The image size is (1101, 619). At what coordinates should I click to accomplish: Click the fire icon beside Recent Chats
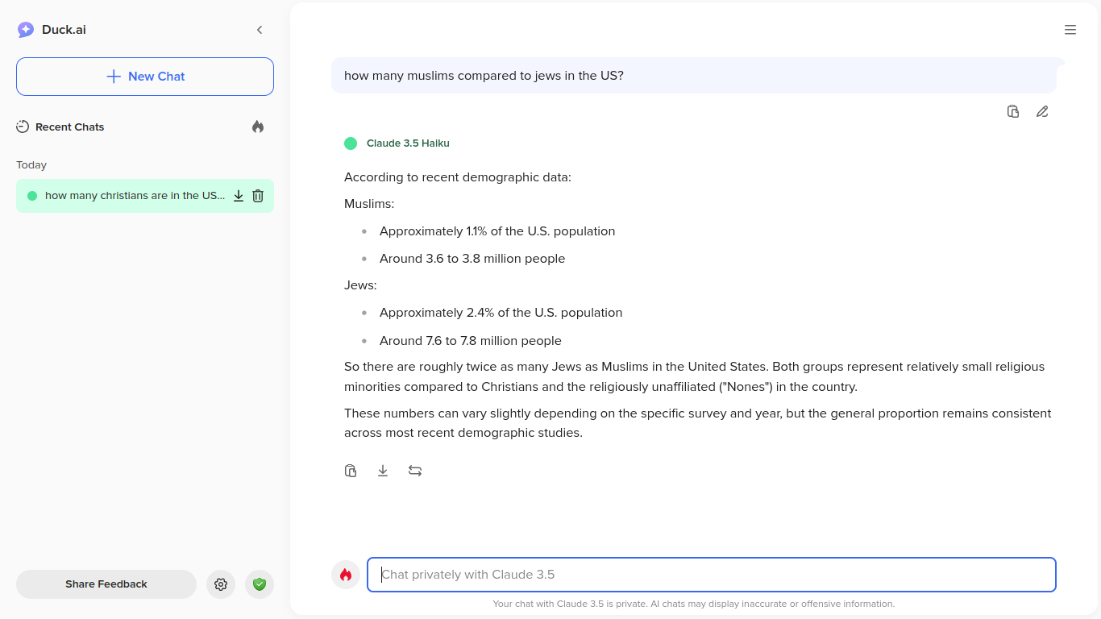(258, 127)
